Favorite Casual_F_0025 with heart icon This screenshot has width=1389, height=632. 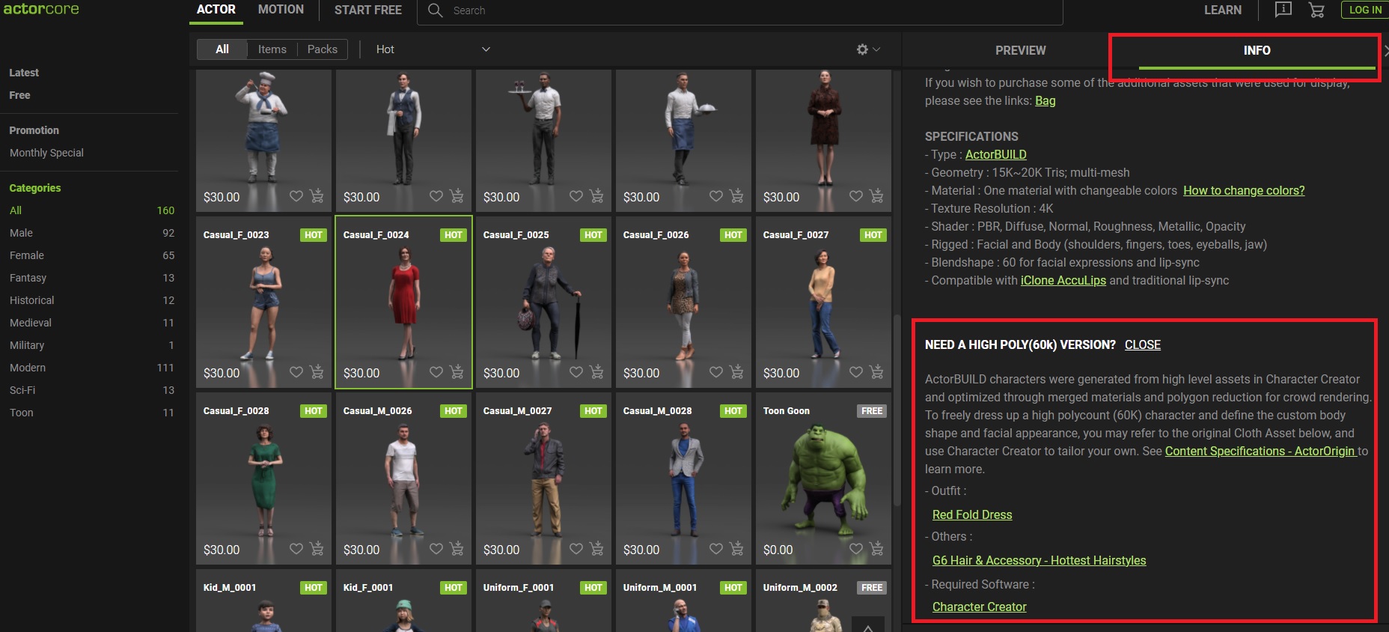point(576,372)
